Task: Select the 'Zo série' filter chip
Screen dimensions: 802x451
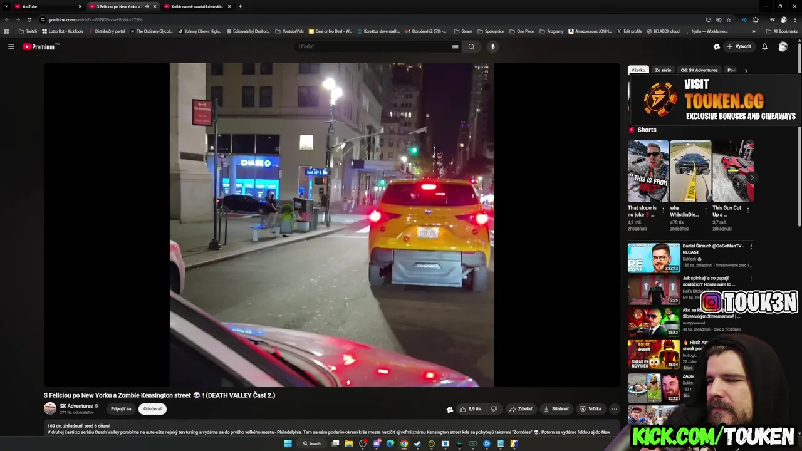Action: tap(663, 70)
